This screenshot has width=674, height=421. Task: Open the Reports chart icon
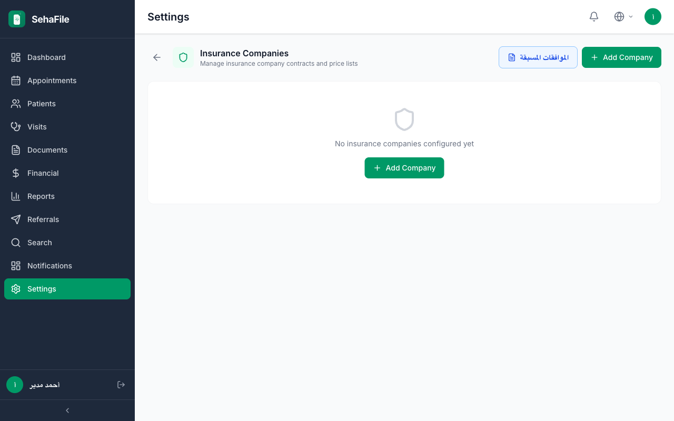point(16,196)
